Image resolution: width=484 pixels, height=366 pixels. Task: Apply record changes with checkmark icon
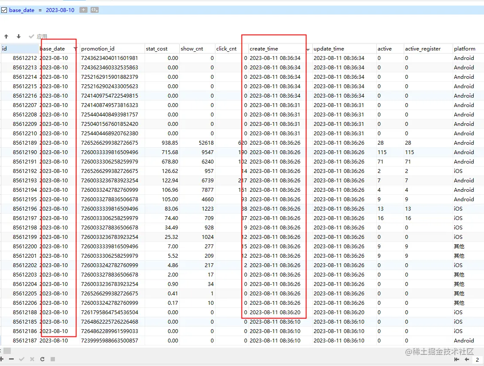click(x=21, y=359)
